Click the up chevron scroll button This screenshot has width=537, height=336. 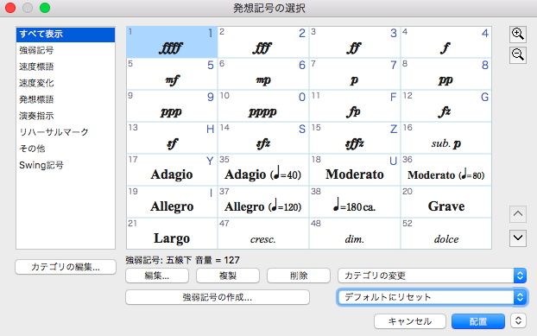tap(518, 214)
